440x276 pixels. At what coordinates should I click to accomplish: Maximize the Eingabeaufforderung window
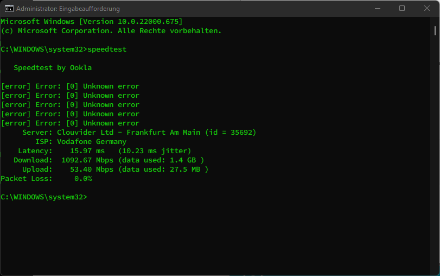tap(402, 9)
